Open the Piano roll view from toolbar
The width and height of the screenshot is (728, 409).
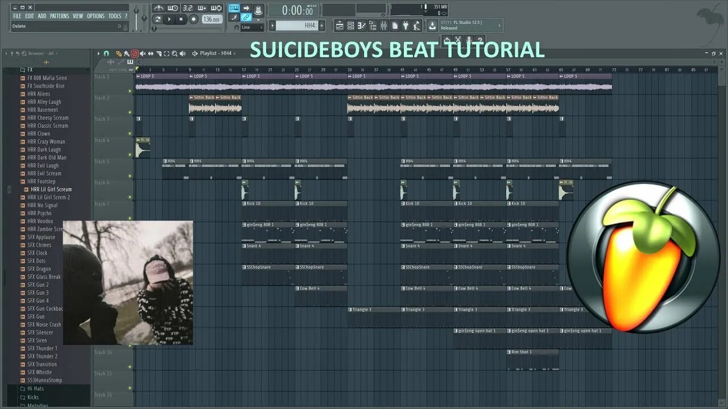pyautogui.click(x=361, y=26)
